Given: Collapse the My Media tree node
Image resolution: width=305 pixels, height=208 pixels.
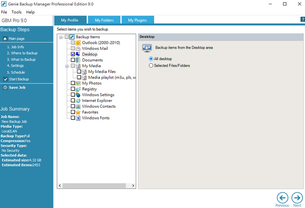Looking at the screenshot, I should [x=67, y=66].
